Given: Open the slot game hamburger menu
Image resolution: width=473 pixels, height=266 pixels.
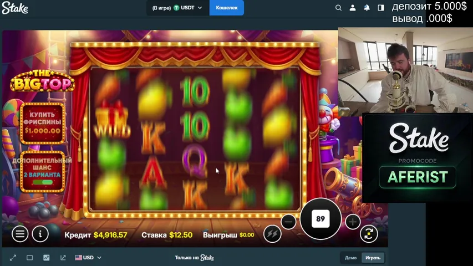Looking at the screenshot, I should (20, 234).
